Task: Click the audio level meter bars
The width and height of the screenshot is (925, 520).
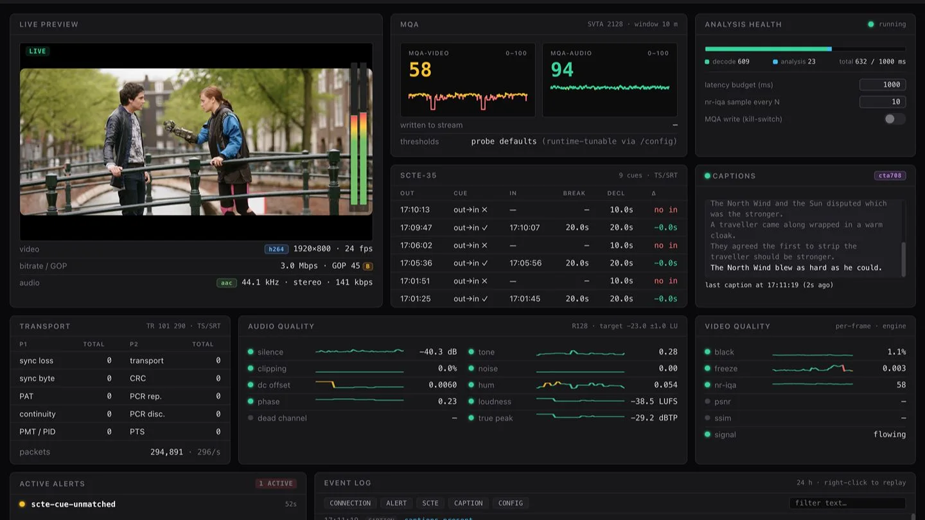Action: (358, 137)
